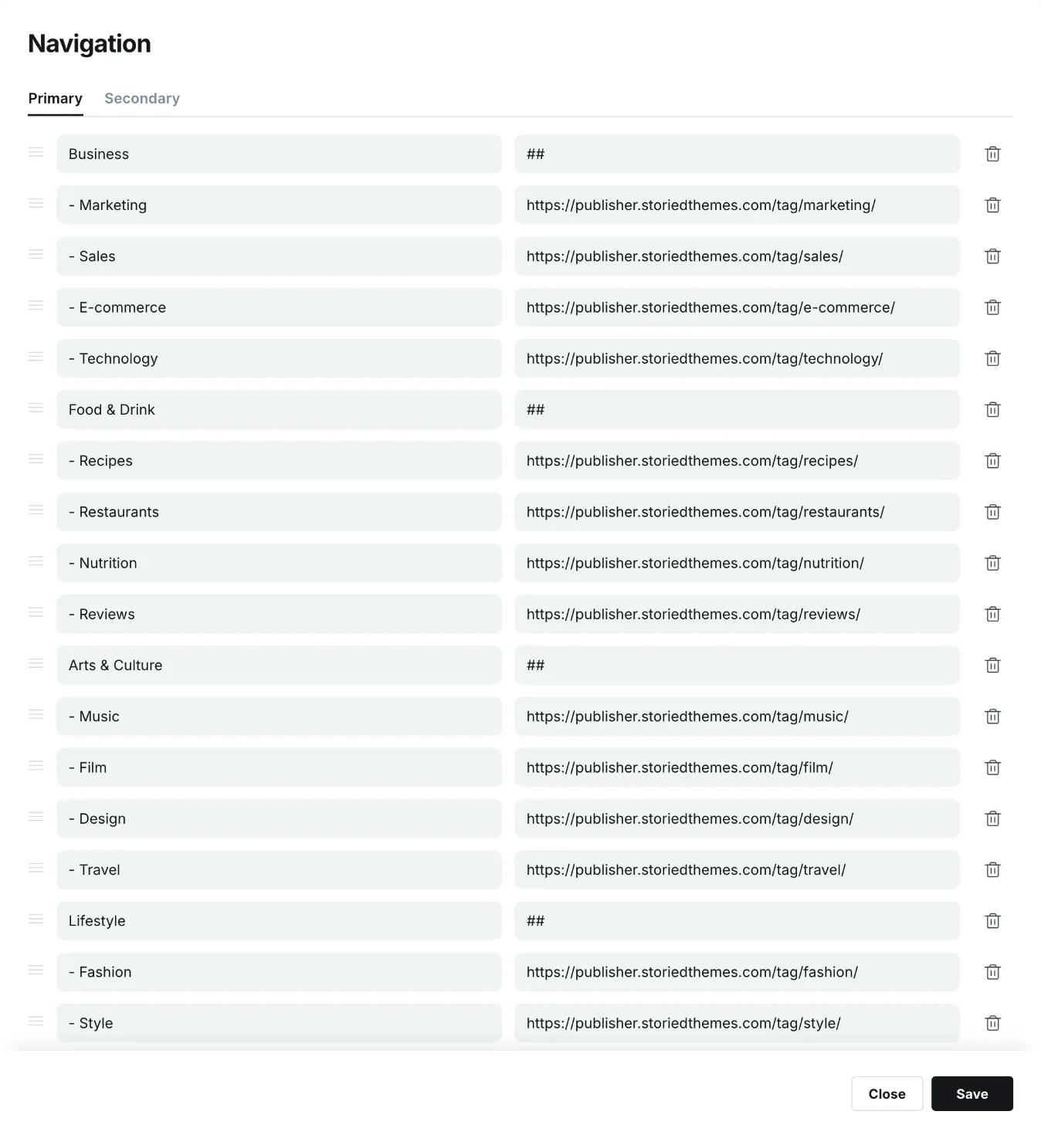The image size is (1041, 1135).
Task: Save the navigation changes
Action: (x=971, y=1093)
